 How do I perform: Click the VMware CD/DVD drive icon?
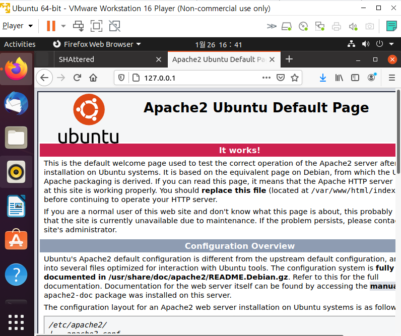coord(303,26)
